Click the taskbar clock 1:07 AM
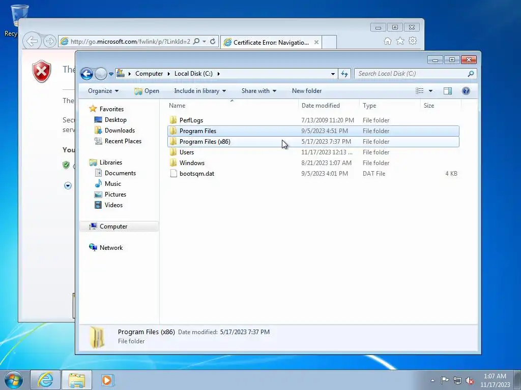521x390 pixels. 495,376
